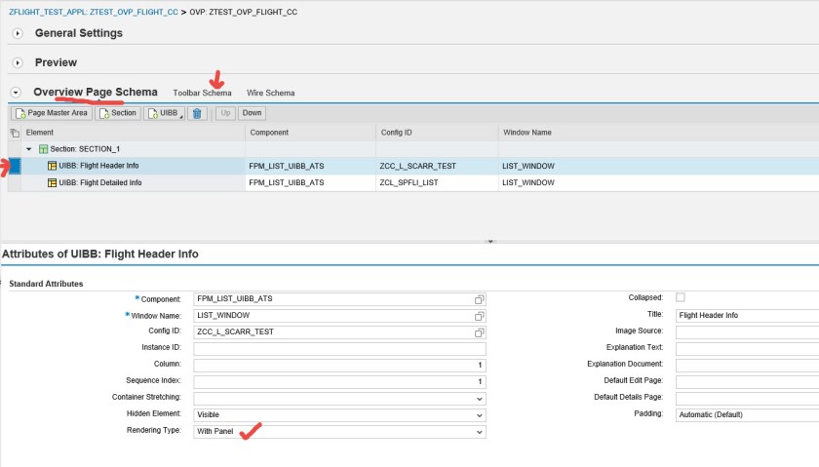This screenshot has width=819, height=467.
Task: Open value help for Window Name field
Action: pyautogui.click(x=479, y=316)
